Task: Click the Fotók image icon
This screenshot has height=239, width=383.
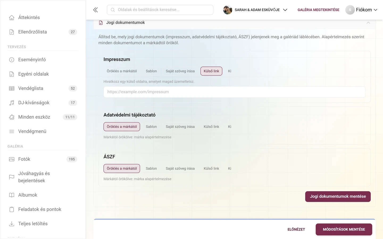Action: point(12,159)
